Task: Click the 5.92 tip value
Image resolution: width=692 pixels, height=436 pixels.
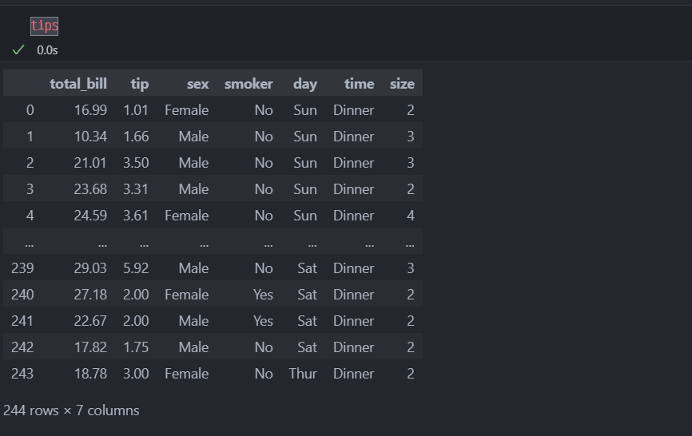Action: 136,268
